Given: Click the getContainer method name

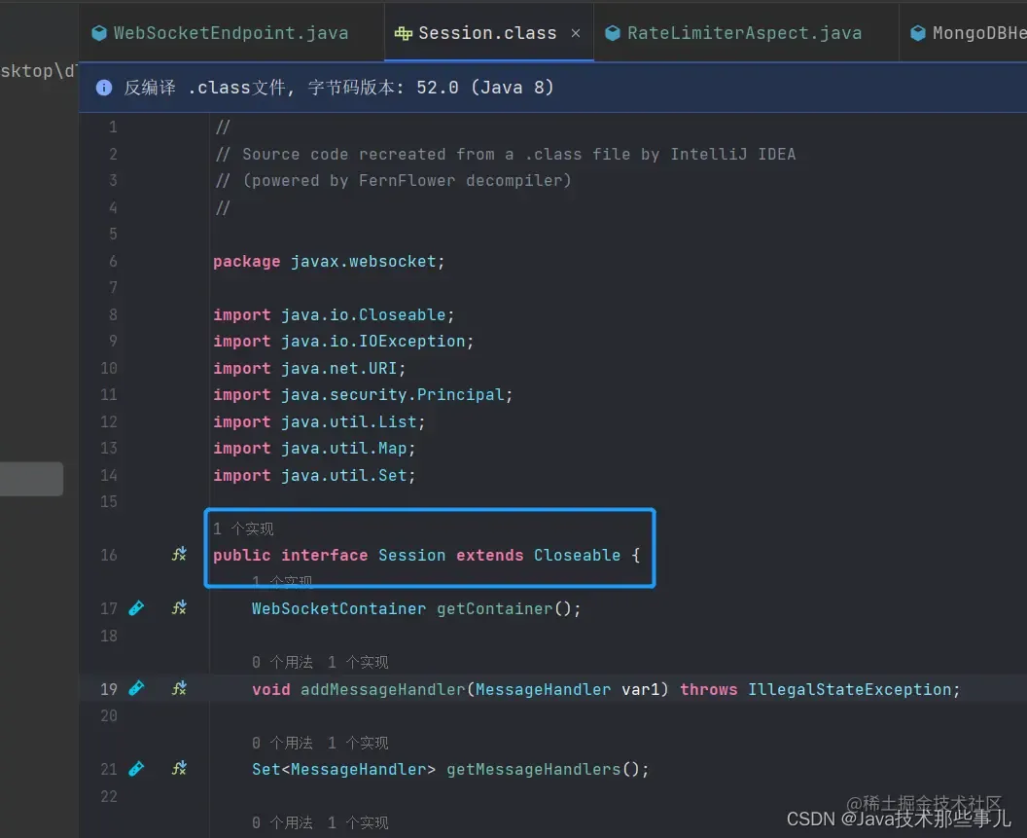Looking at the screenshot, I should pyautogui.click(x=494, y=608).
